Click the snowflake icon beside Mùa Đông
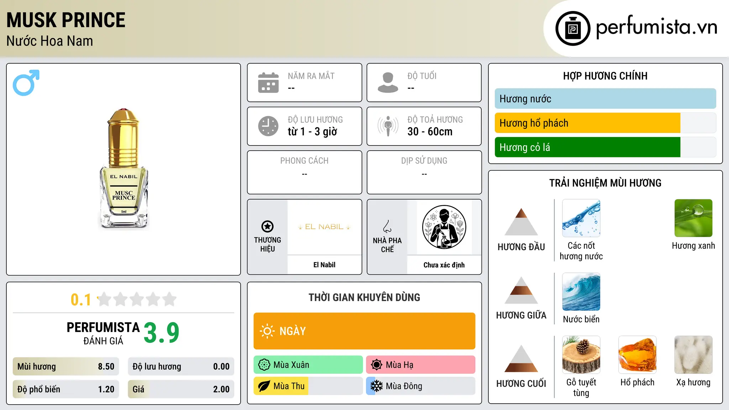The image size is (729, 410). pos(377,386)
